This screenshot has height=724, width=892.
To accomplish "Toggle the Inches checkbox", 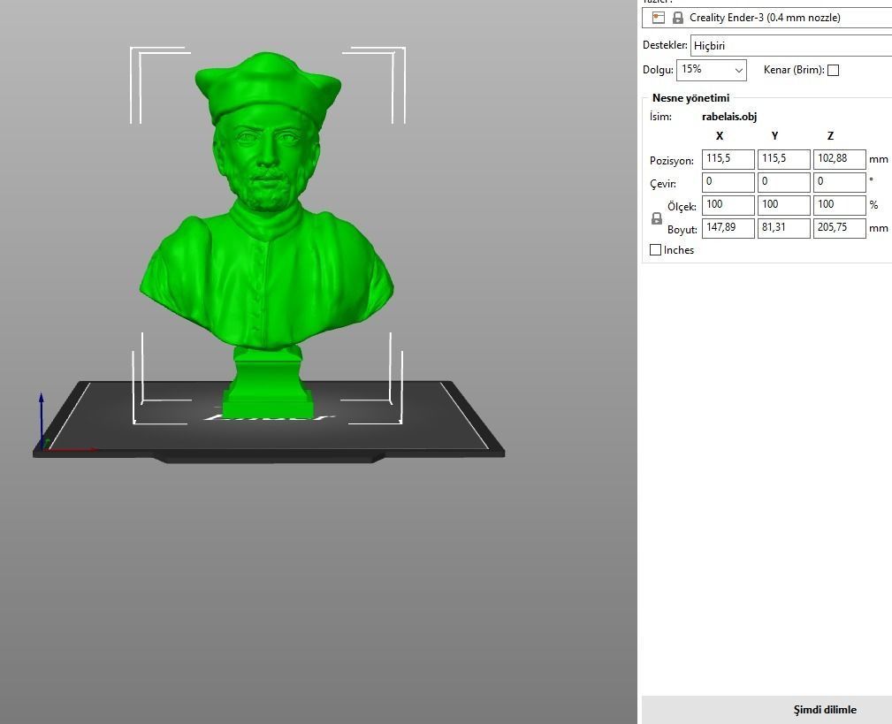I will point(655,249).
